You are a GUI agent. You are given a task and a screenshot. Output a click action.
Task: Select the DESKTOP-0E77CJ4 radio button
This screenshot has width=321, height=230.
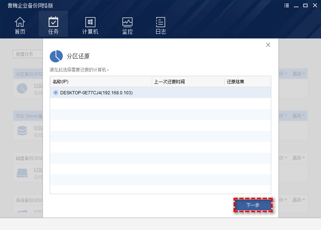pos(56,93)
